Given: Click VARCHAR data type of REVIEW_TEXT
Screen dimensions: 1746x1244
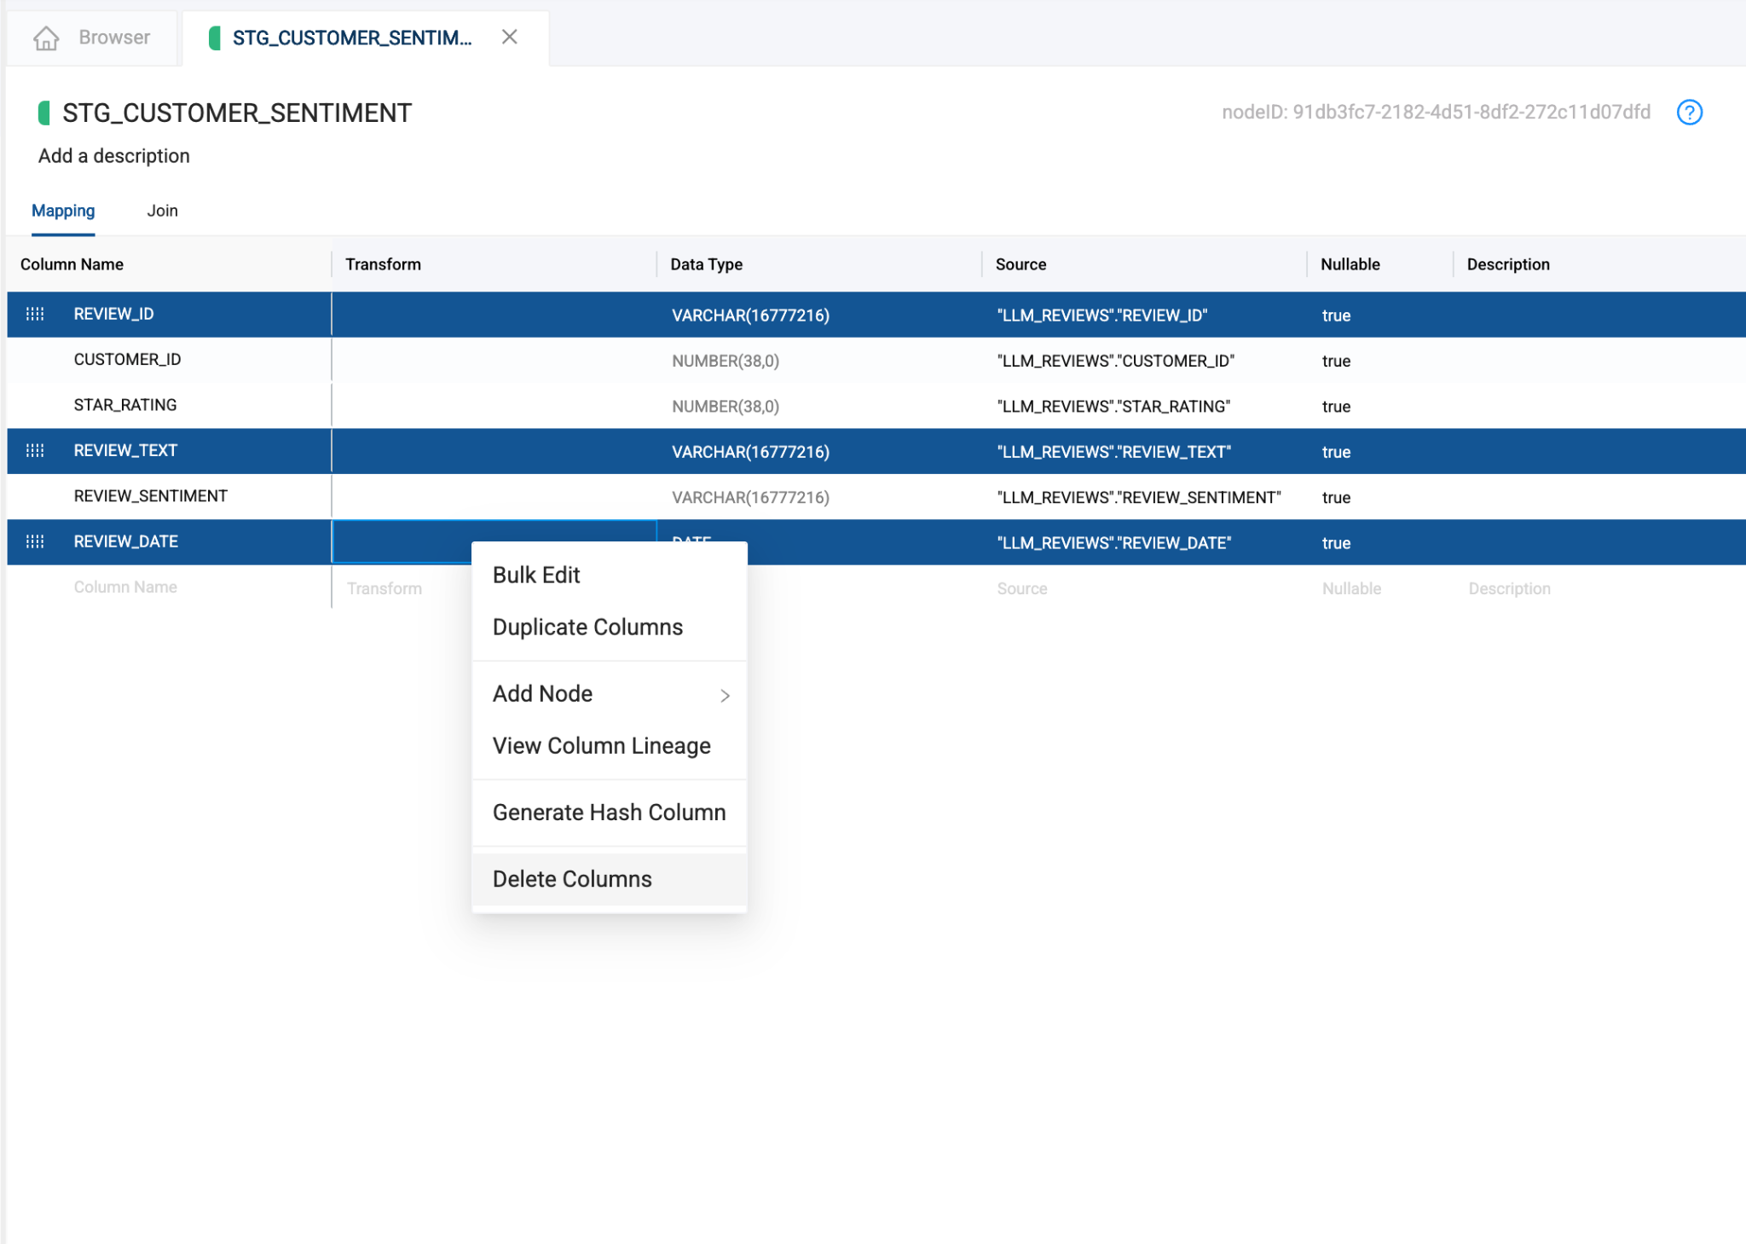Looking at the screenshot, I should (x=750, y=452).
